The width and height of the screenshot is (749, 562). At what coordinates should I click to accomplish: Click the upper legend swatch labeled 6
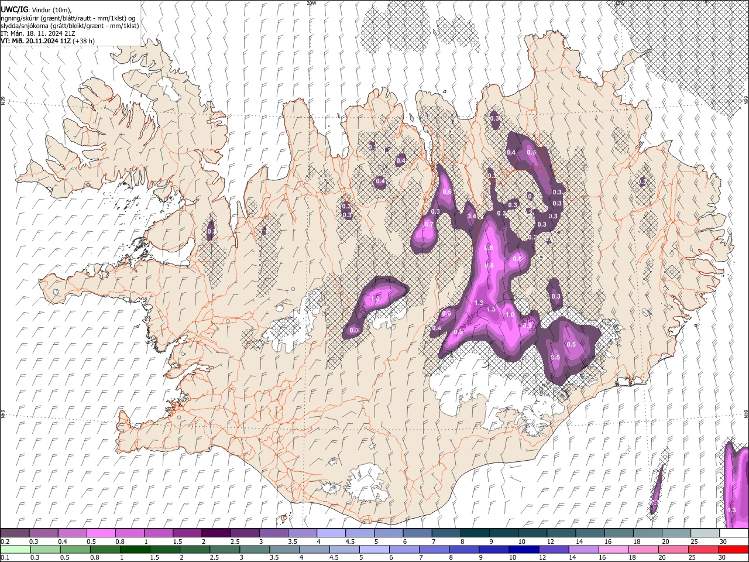click(x=417, y=533)
